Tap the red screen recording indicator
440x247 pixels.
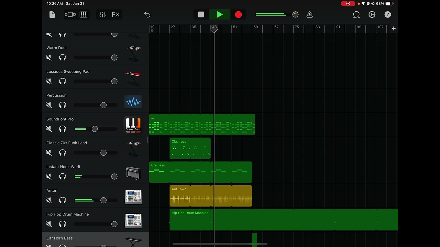(x=348, y=3)
